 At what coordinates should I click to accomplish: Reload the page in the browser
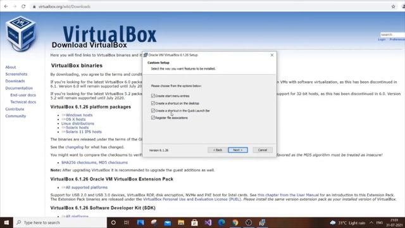pyautogui.click(x=23, y=6)
